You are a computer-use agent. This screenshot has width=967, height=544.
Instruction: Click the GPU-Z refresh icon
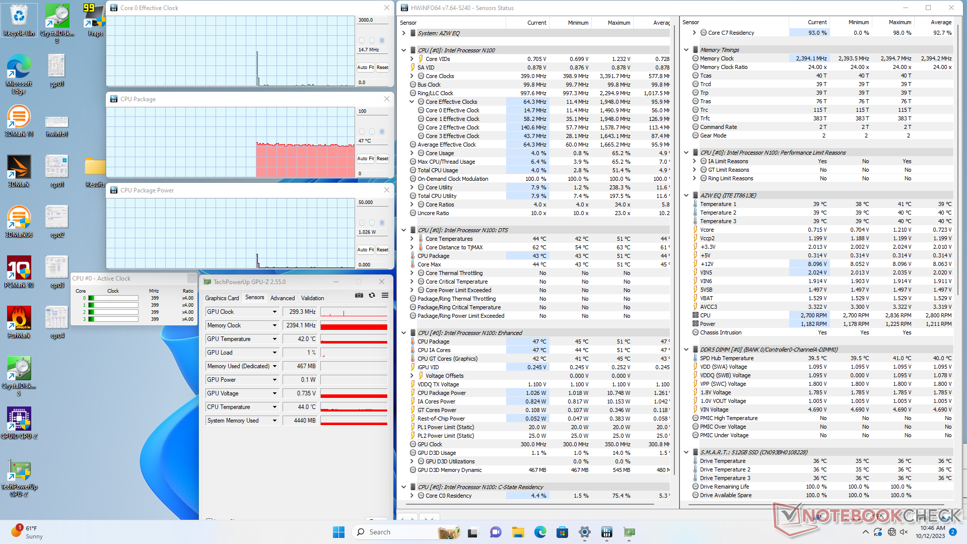coord(372,296)
